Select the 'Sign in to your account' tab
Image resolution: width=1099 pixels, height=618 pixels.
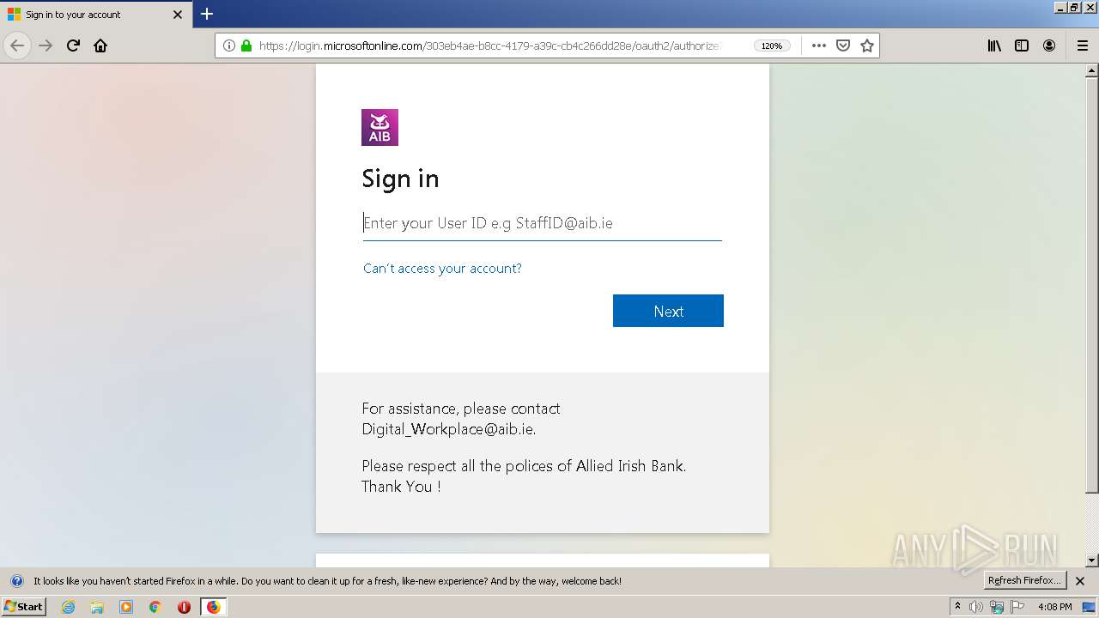94,15
